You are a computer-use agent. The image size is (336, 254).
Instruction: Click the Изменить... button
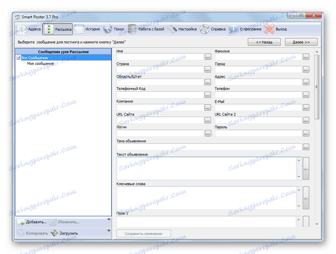64,222
